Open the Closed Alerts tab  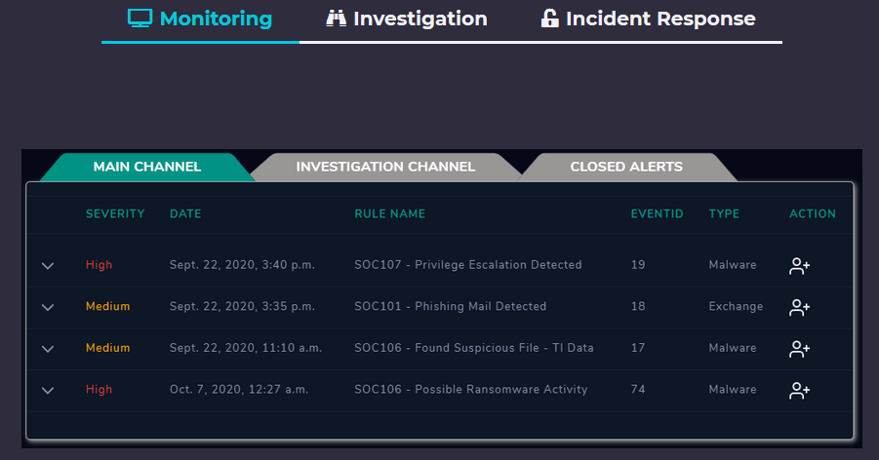[626, 167]
